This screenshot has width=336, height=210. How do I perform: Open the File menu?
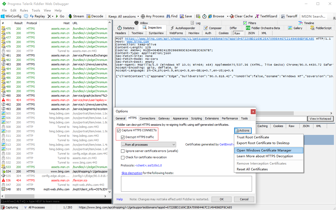click(4, 10)
